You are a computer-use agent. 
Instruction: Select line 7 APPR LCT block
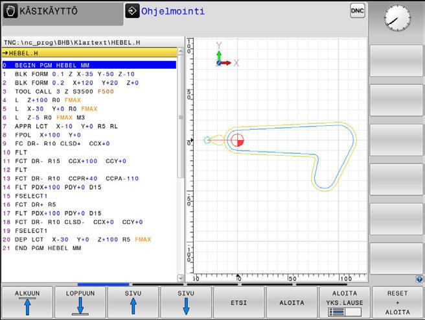click(89, 126)
